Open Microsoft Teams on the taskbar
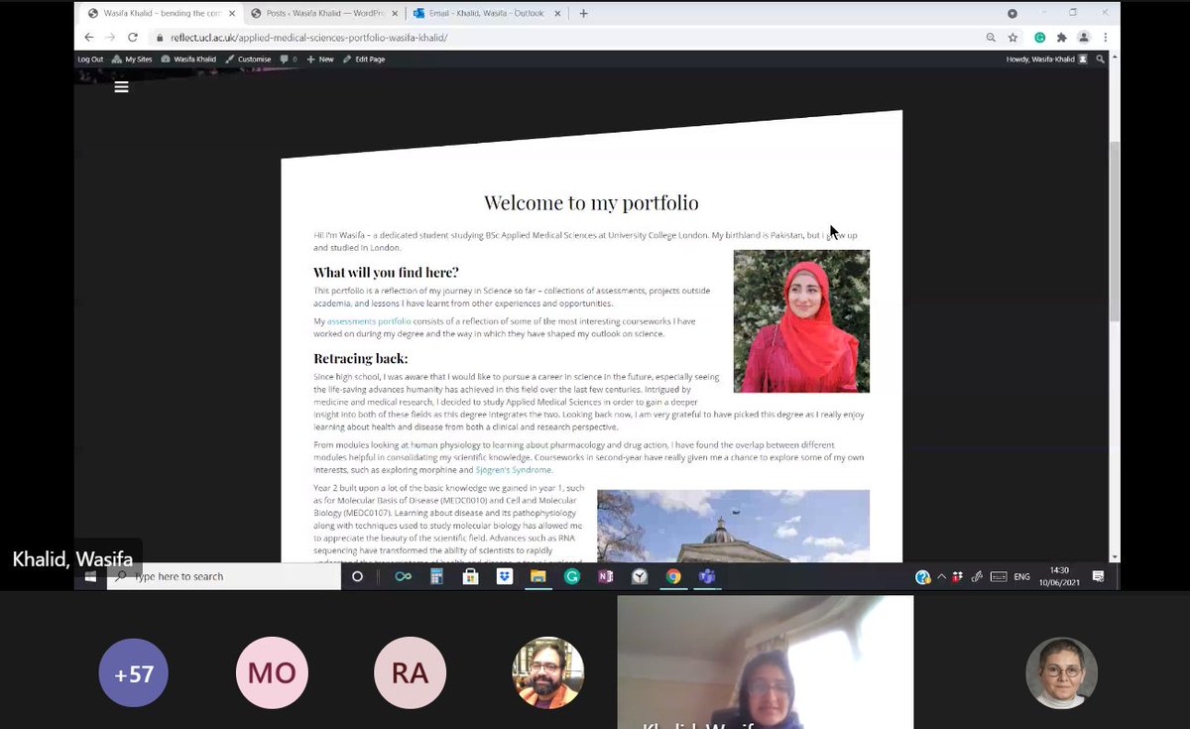The height and width of the screenshot is (729, 1190). pos(707,576)
